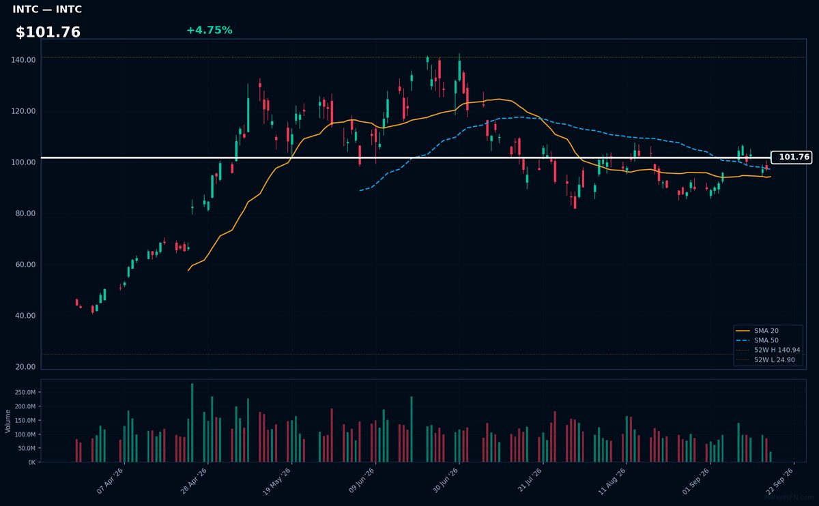Image resolution: width=819 pixels, height=506 pixels.
Task: Click the 20.00 price axis label
Action: [x=27, y=367]
